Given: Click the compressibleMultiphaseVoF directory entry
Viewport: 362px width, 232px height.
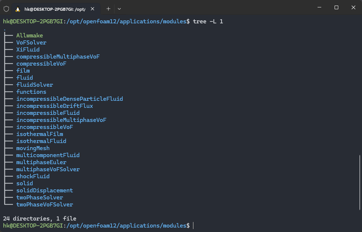Looking at the screenshot, I should [x=58, y=57].
